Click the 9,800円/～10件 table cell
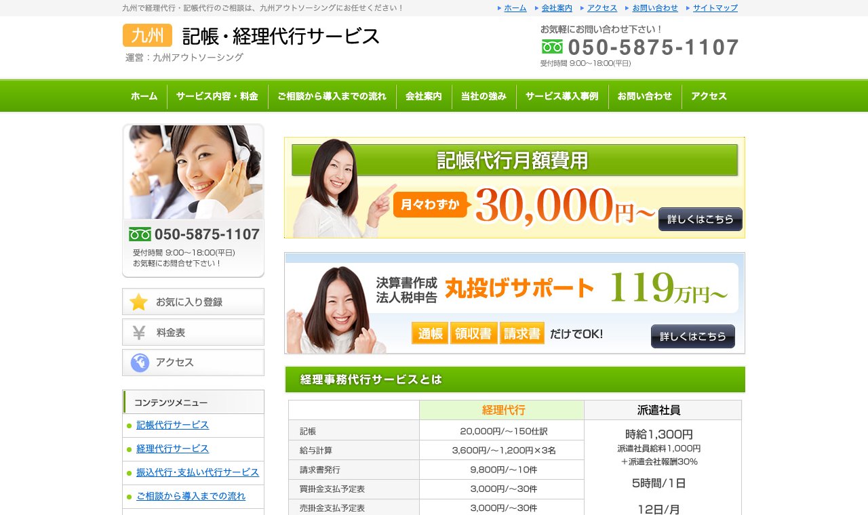Viewport: 868px width, 515px height. pos(502,470)
